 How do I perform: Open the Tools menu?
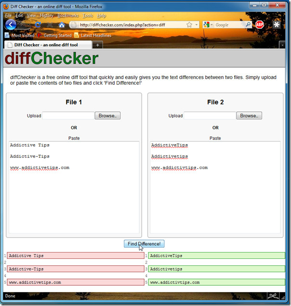pyautogui.click(x=88, y=15)
